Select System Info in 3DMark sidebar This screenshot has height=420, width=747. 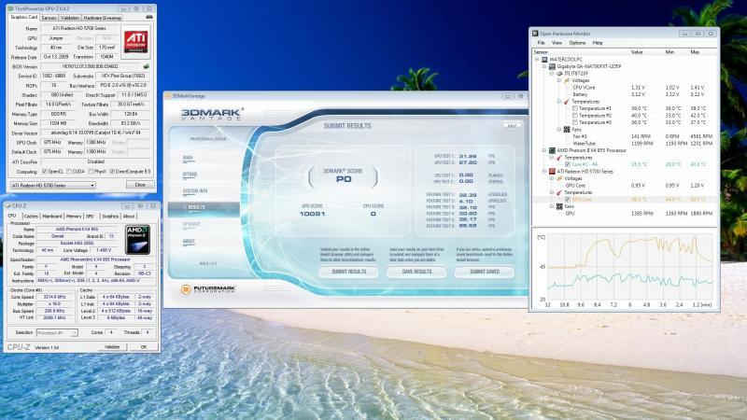click(x=194, y=191)
